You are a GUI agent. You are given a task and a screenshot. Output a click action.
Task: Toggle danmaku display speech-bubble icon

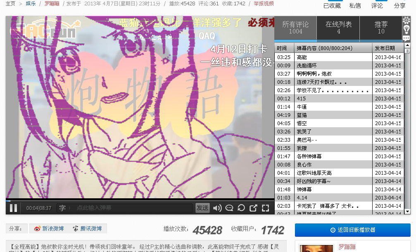click(229, 208)
